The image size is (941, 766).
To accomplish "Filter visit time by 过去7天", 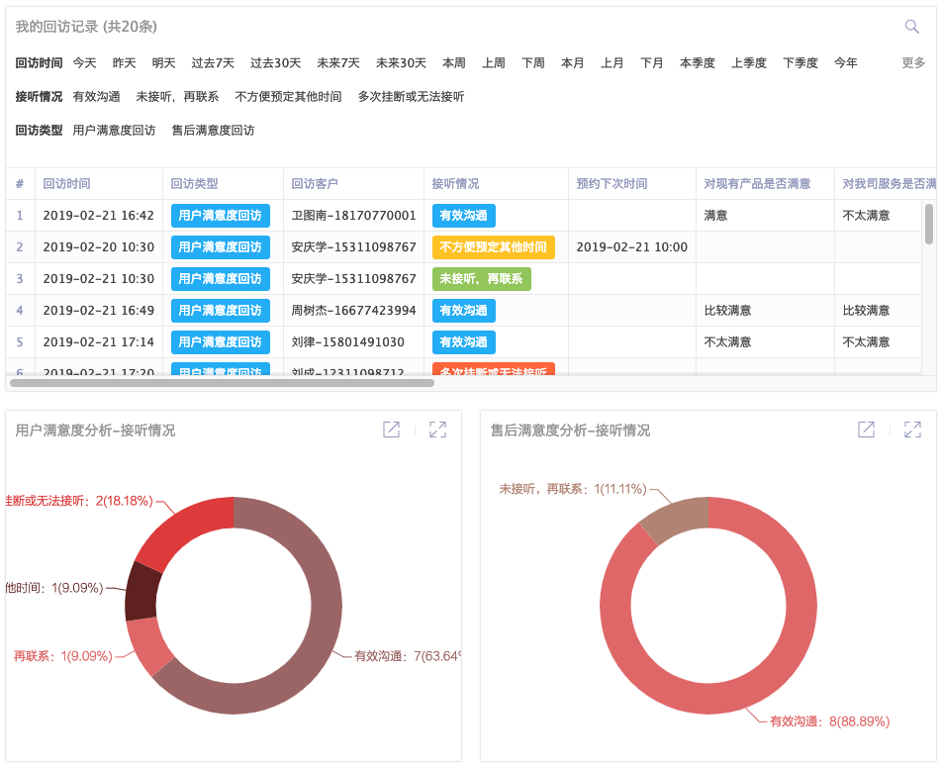I will [x=213, y=62].
